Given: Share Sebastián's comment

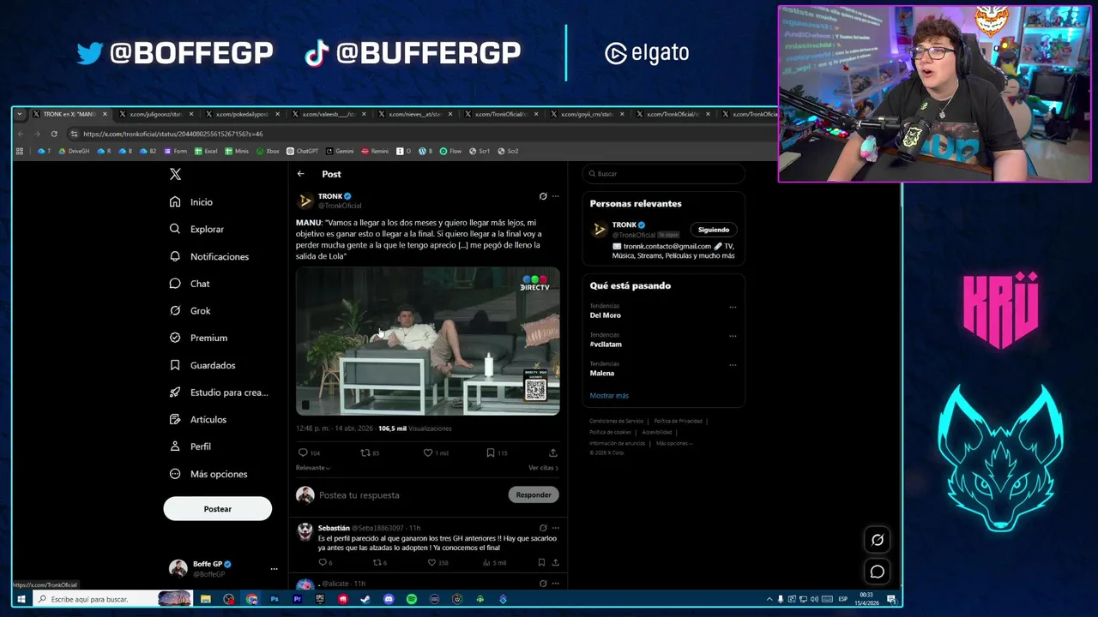Looking at the screenshot, I should [555, 563].
